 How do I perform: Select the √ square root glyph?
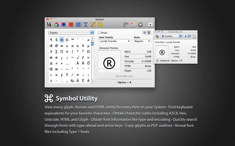pos(78,57)
